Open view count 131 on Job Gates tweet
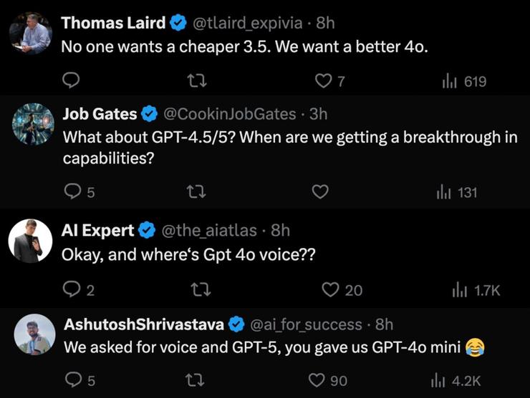530x398 pixels. point(444,191)
